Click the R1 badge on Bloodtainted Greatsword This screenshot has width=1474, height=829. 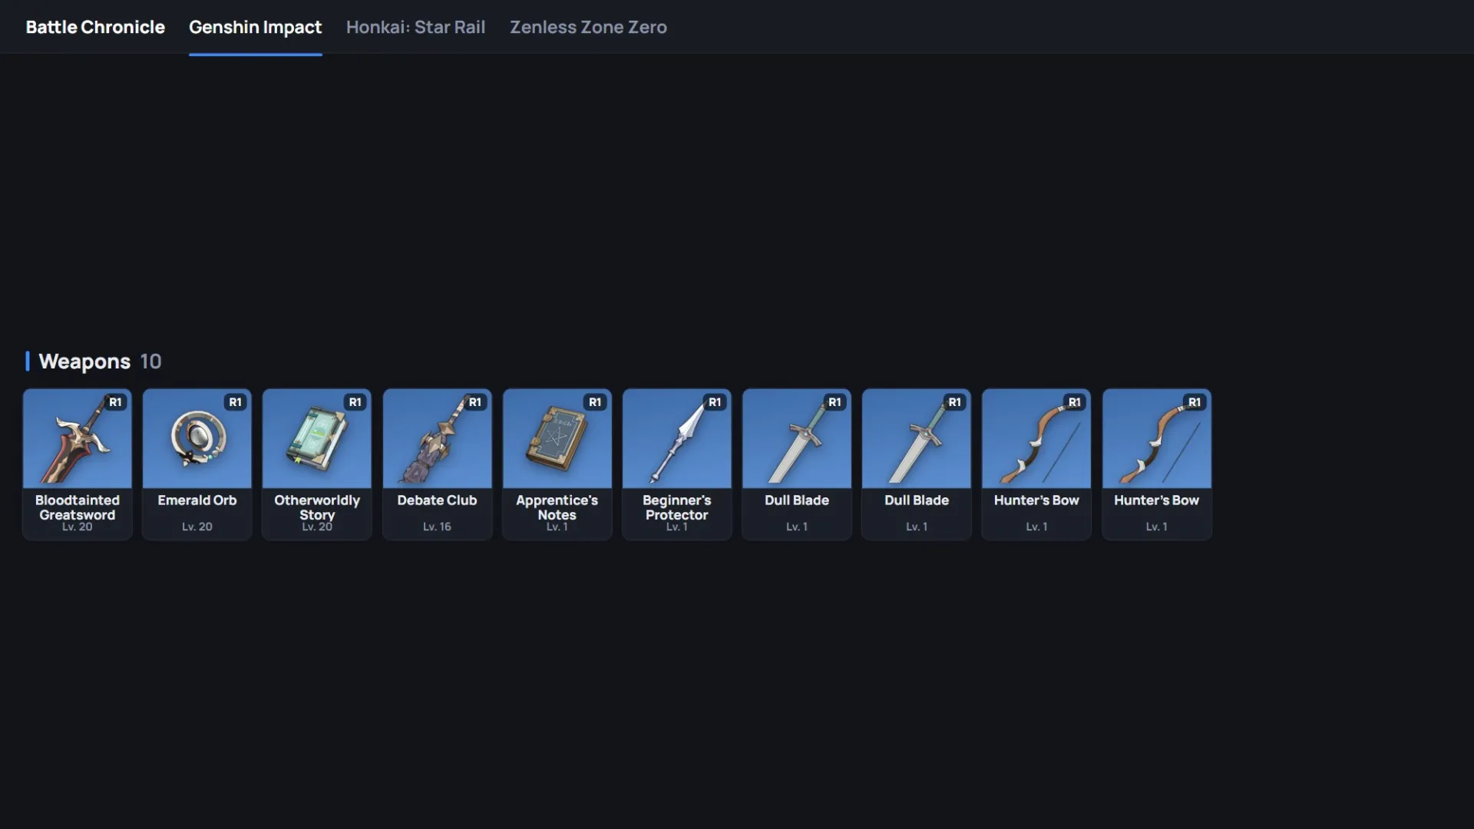[x=115, y=402]
